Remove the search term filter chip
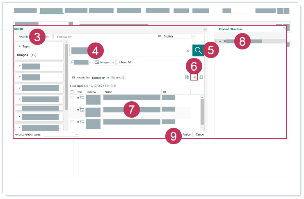The height and width of the screenshot is (199, 304). [x=90, y=62]
